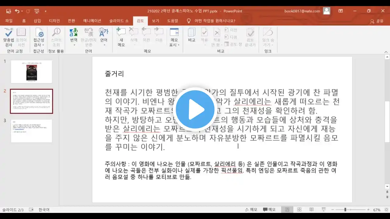Save the presentation from quick access toolbar
The image size is (390, 219).
pyautogui.click(x=9, y=11)
